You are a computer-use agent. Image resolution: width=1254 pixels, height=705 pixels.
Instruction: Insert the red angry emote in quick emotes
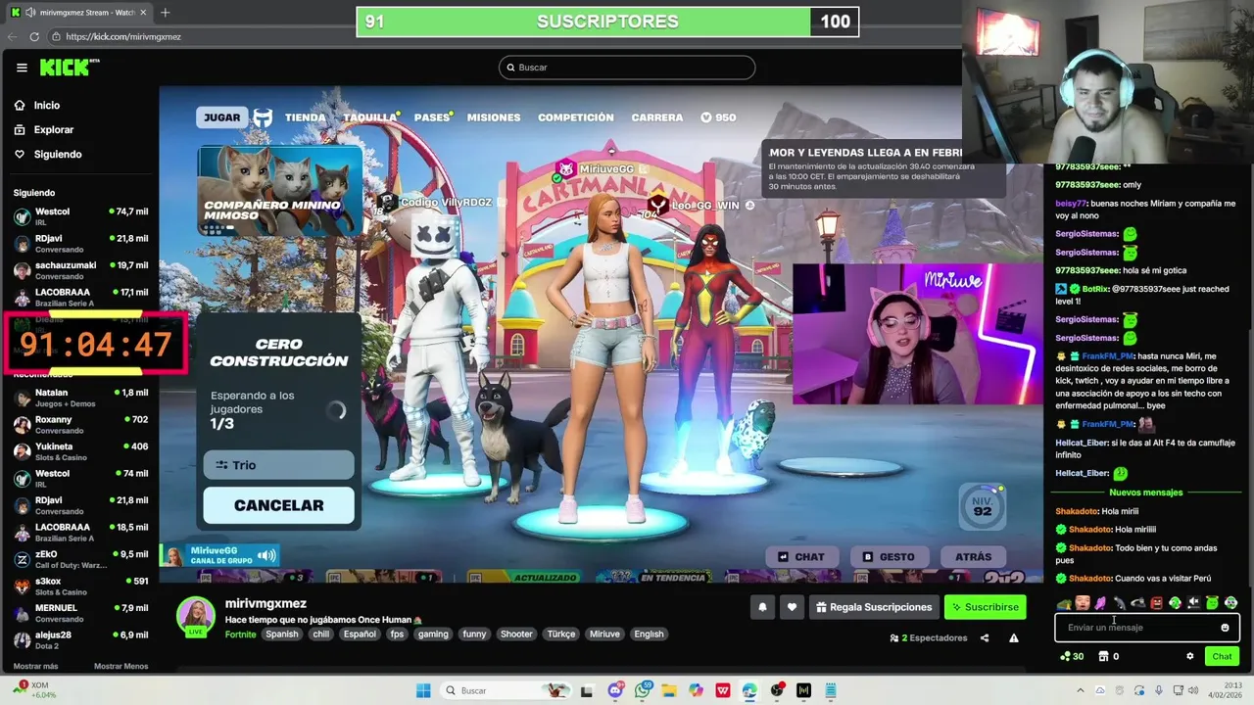pos(1156,602)
